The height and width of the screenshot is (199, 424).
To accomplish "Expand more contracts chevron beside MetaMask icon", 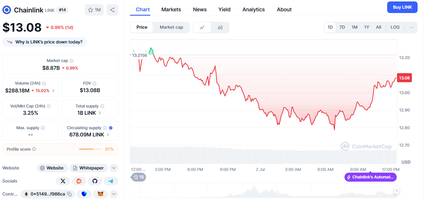I will pyautogui.click(x=113, y=194).
